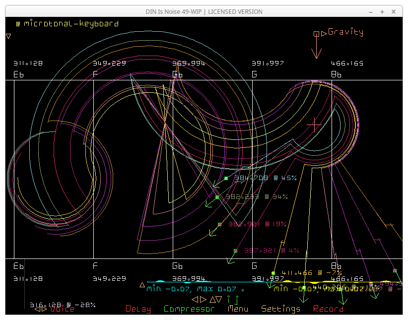The width and height of the screenshot is (408, 320).
Task: Toggle the Voice button
Action: [x=63, y=309]
